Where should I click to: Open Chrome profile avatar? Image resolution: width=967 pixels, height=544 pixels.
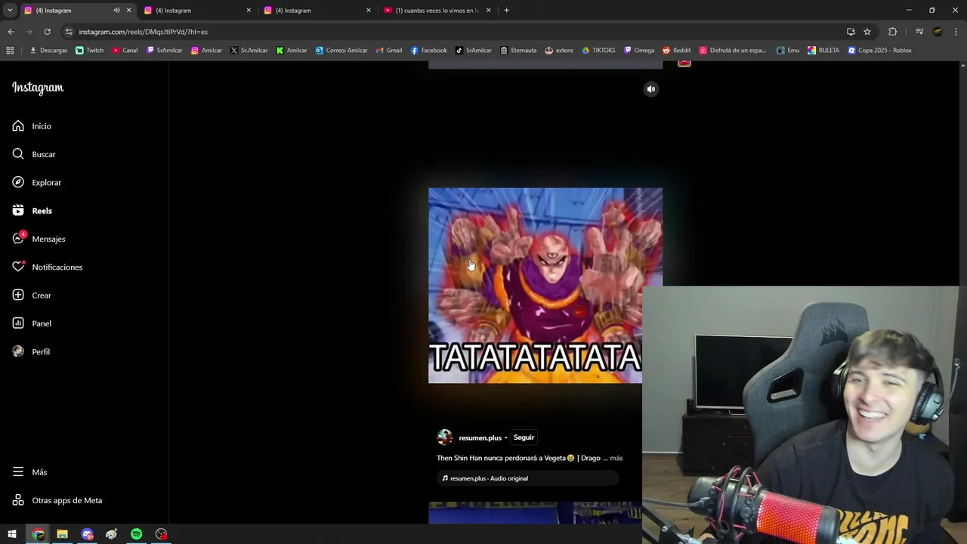pyautogui.click(x=938, y=32)
